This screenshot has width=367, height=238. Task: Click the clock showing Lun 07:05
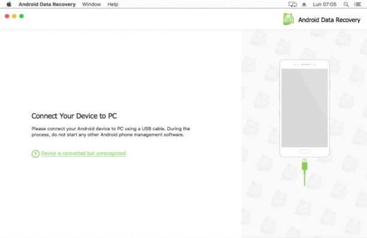324,4
